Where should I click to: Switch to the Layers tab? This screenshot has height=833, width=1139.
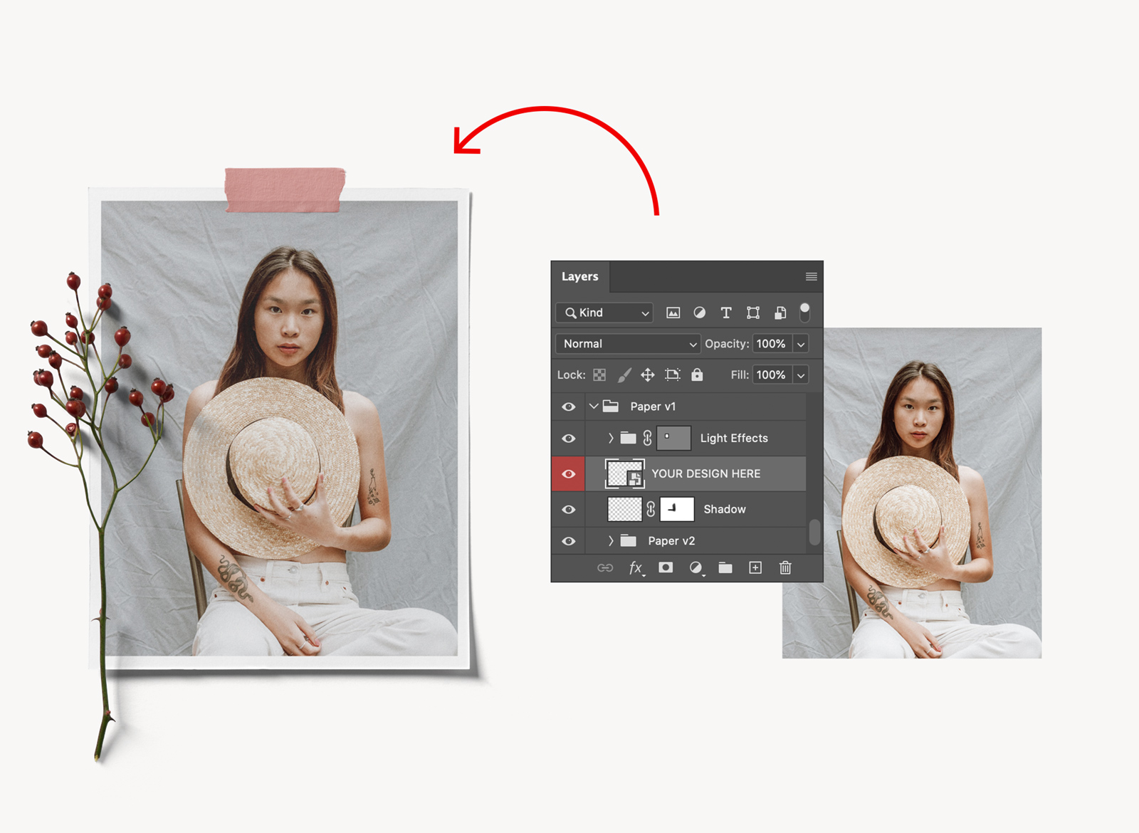pos(579,276)
